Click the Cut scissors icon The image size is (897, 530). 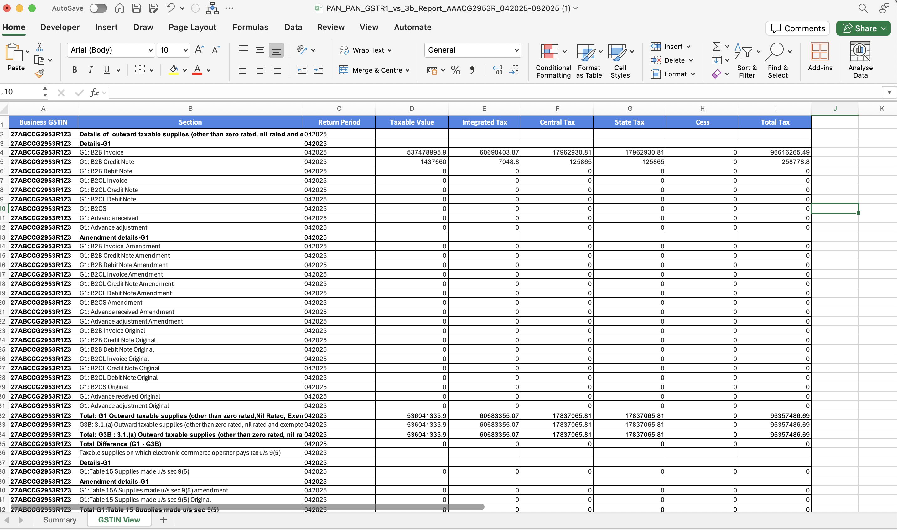click(39, 47)
